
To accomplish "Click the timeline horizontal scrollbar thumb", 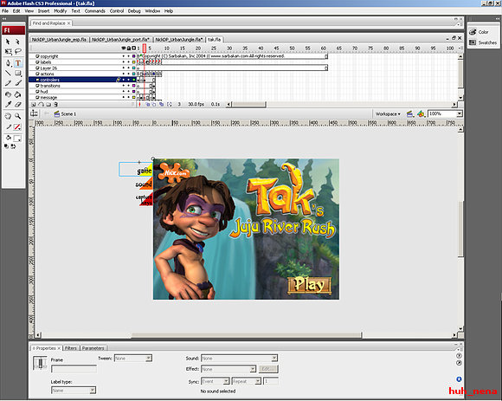I will pyautogui.click(x=248, y=105).
